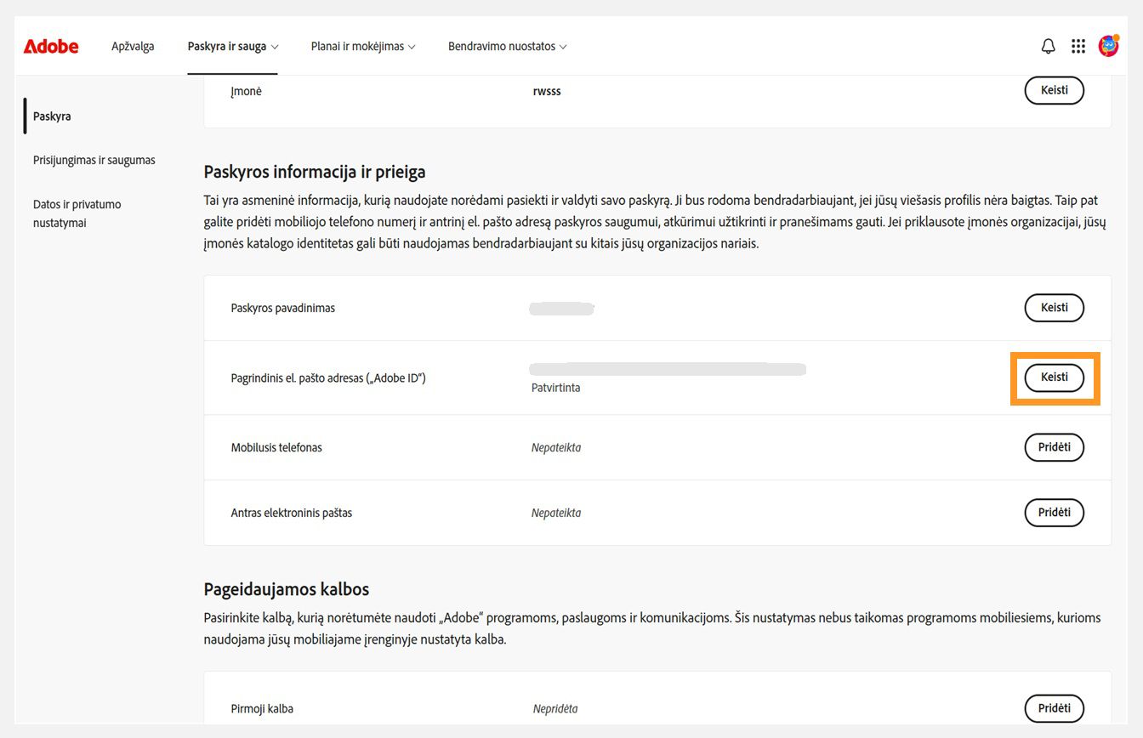Click Pridėti next to Pirmoji kalba

[x=1054, y=708]
